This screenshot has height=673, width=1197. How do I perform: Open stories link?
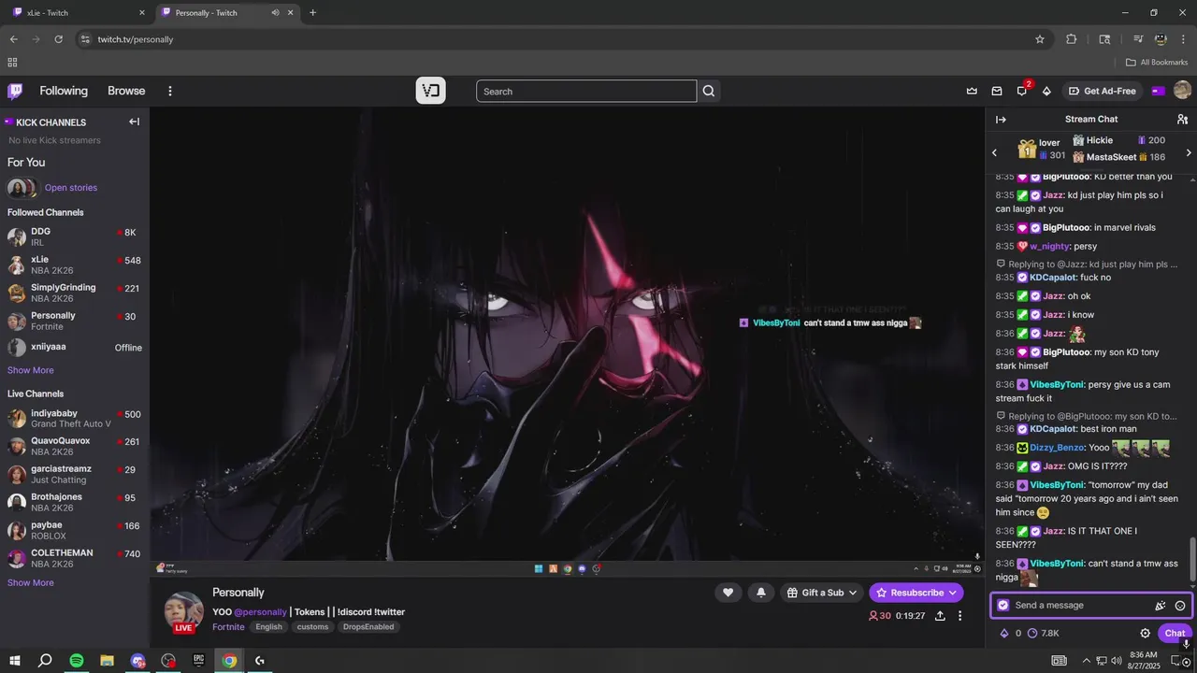[x=71, y=188]
